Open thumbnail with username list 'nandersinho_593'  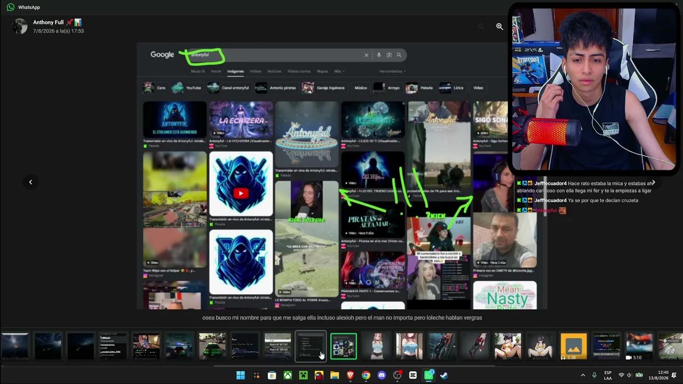[x=113, y=346]
